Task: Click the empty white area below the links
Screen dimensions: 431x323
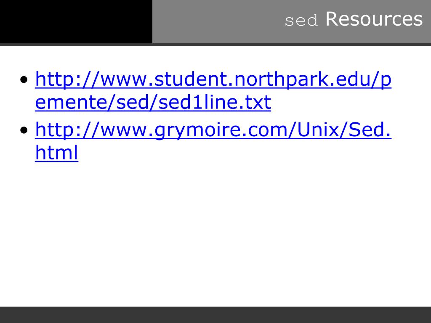Action: click(x=215, y=233)
